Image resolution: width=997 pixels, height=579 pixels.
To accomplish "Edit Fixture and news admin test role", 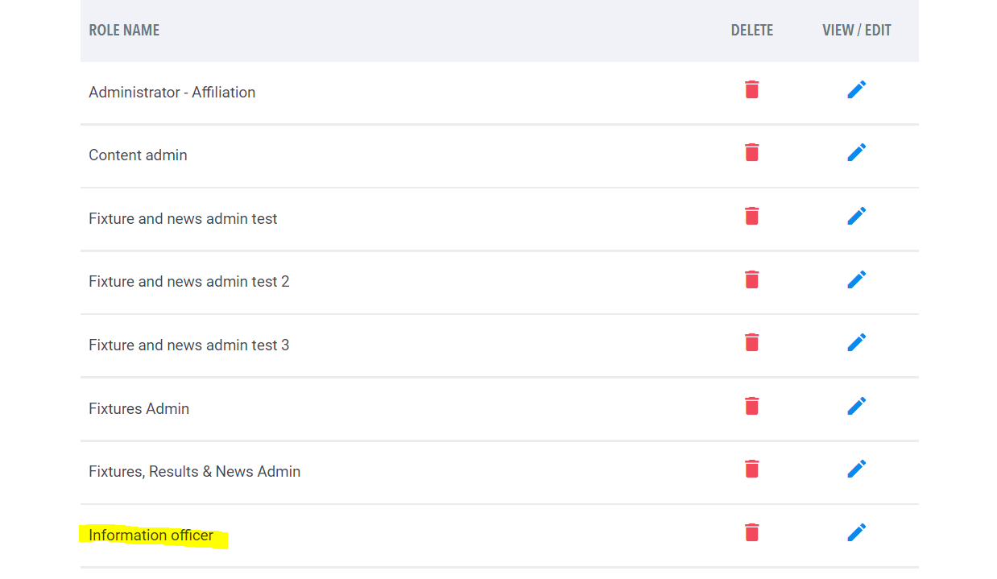I will click(857, 216).
